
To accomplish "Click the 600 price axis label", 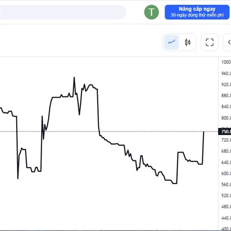I will (226, 173).
